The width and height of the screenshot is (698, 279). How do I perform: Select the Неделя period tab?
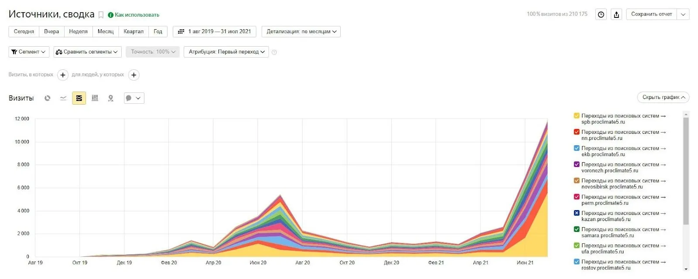[78, 31]
